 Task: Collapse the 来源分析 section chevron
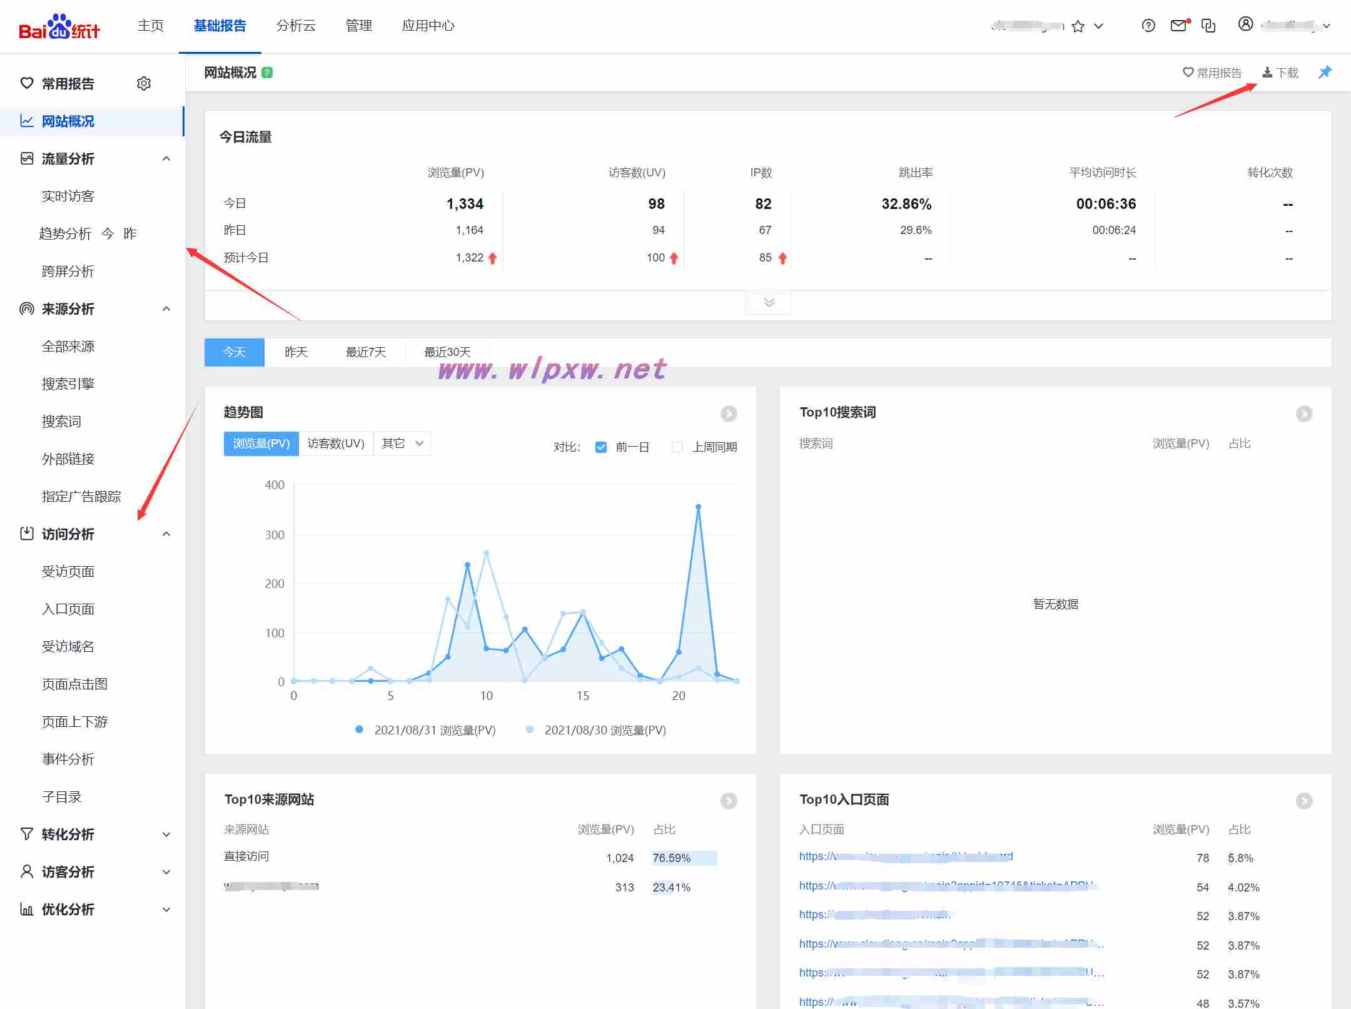[x=166, y=308]
